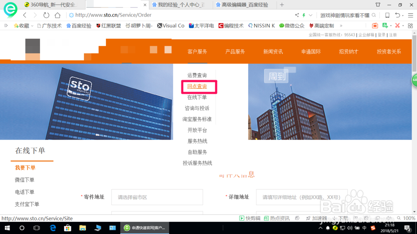The width and height of the screenshot is (417, 234).
Task: Expand the address bar dropdown arrow
Action: click(310, 15)
